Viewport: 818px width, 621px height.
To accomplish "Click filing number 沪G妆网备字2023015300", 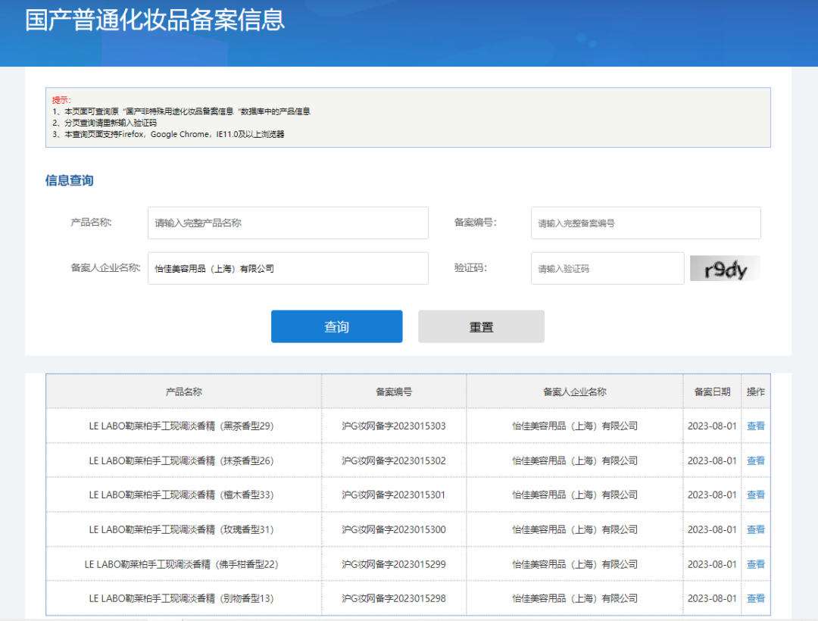I will click(394, 530).
